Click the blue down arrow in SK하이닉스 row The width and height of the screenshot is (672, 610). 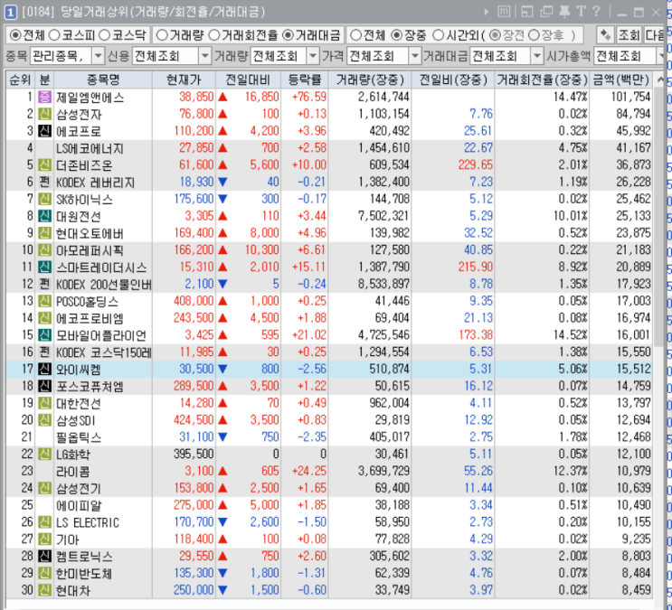[222, 199]
